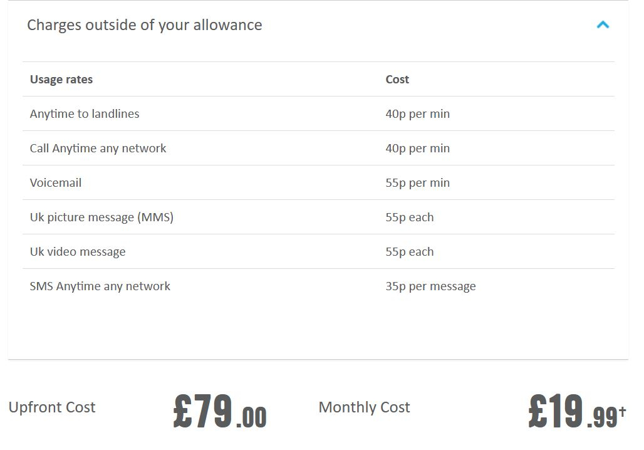Click the 'Charges outside of your allowance' heading
644x450 pixels.
pos(144,25)
